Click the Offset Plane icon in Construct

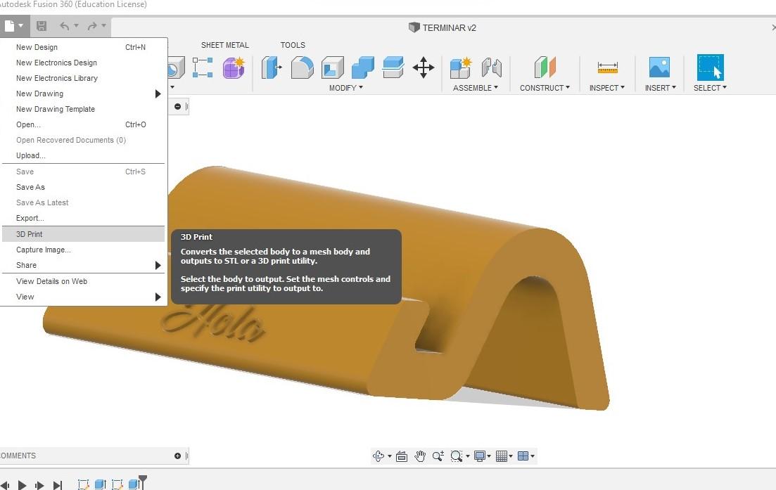click(545, 67)
